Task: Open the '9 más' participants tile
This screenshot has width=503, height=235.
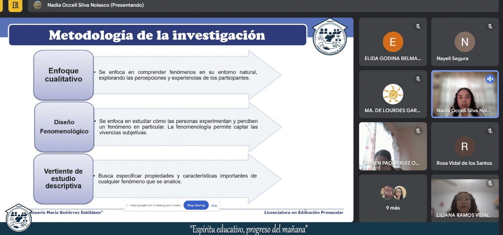Action: (x=393, y=198)
